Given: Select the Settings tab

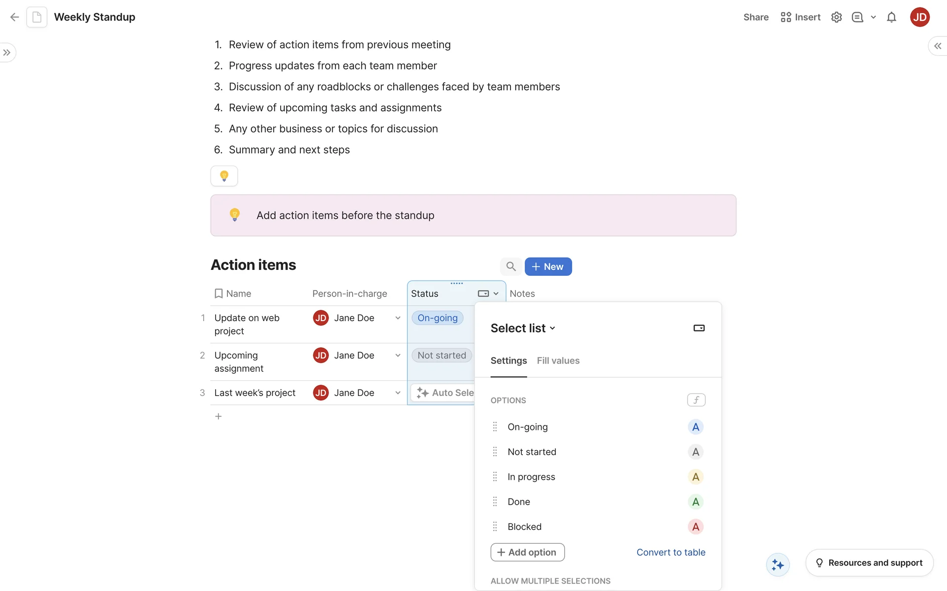Looking at the screenshot, I should click(x=508, y=361).
